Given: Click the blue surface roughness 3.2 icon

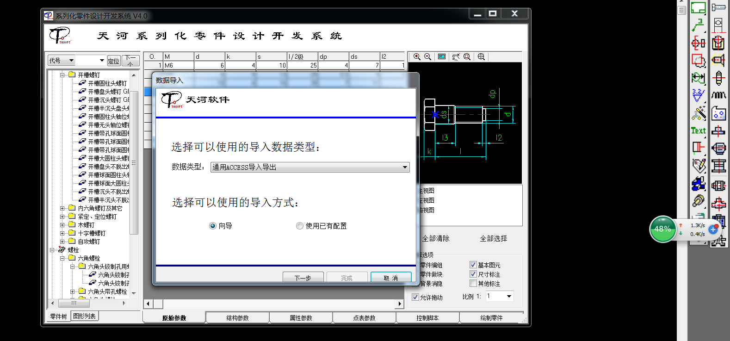Looking at the screenshot, I should (698, 95).
